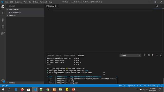Viewport: 164px width, 92px height.
Task: Switch to the Output panel tab
Action: (x=59, y=55)
